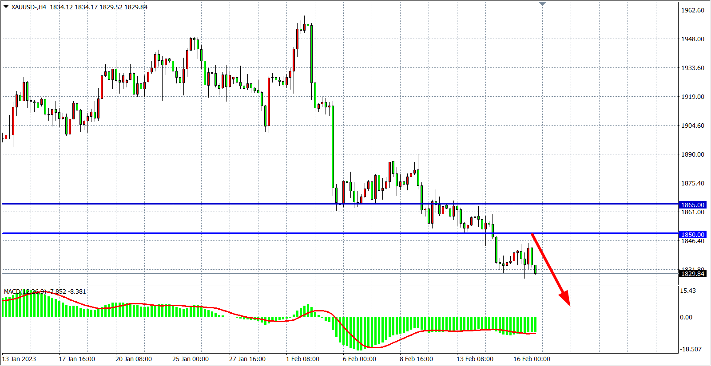Click the 1890.00 price axis label

coord(693,154)
